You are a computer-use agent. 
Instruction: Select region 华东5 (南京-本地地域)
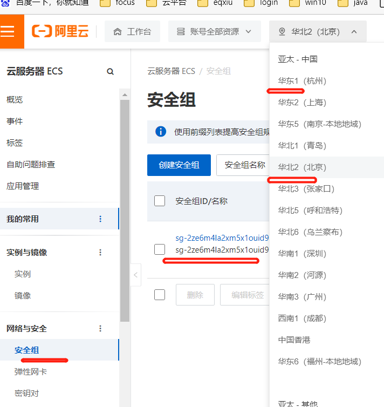pyautogui.click(x=320, y=124)
